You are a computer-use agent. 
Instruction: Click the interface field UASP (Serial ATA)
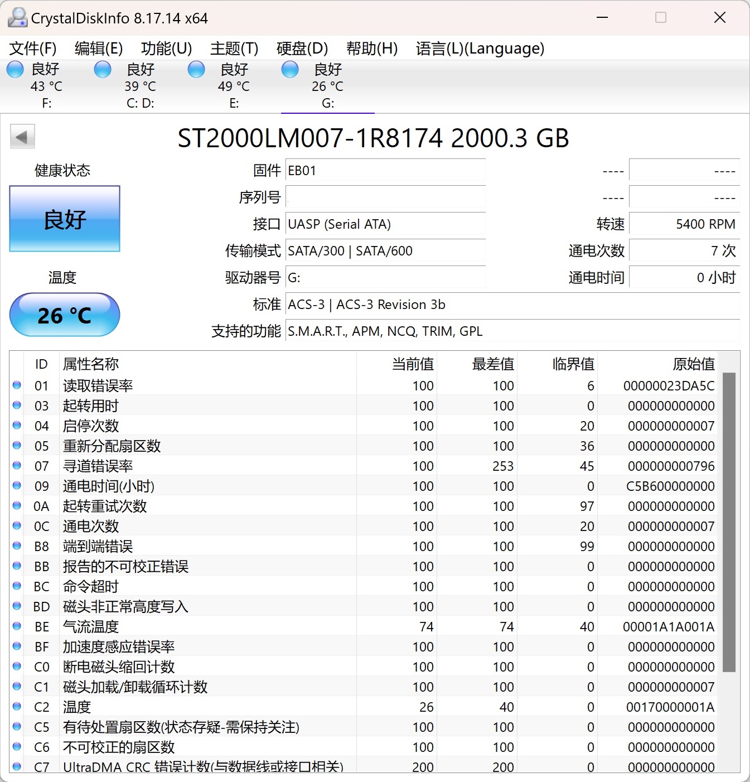(385, 224)
